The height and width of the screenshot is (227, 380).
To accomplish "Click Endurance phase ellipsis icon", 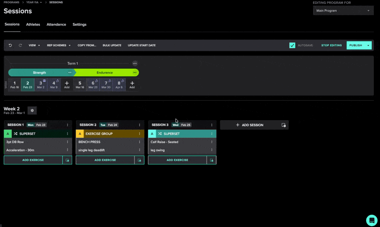I will (x=135, y=73).
